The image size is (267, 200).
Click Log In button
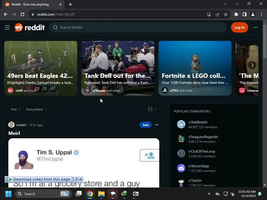(x=239, y=27)
